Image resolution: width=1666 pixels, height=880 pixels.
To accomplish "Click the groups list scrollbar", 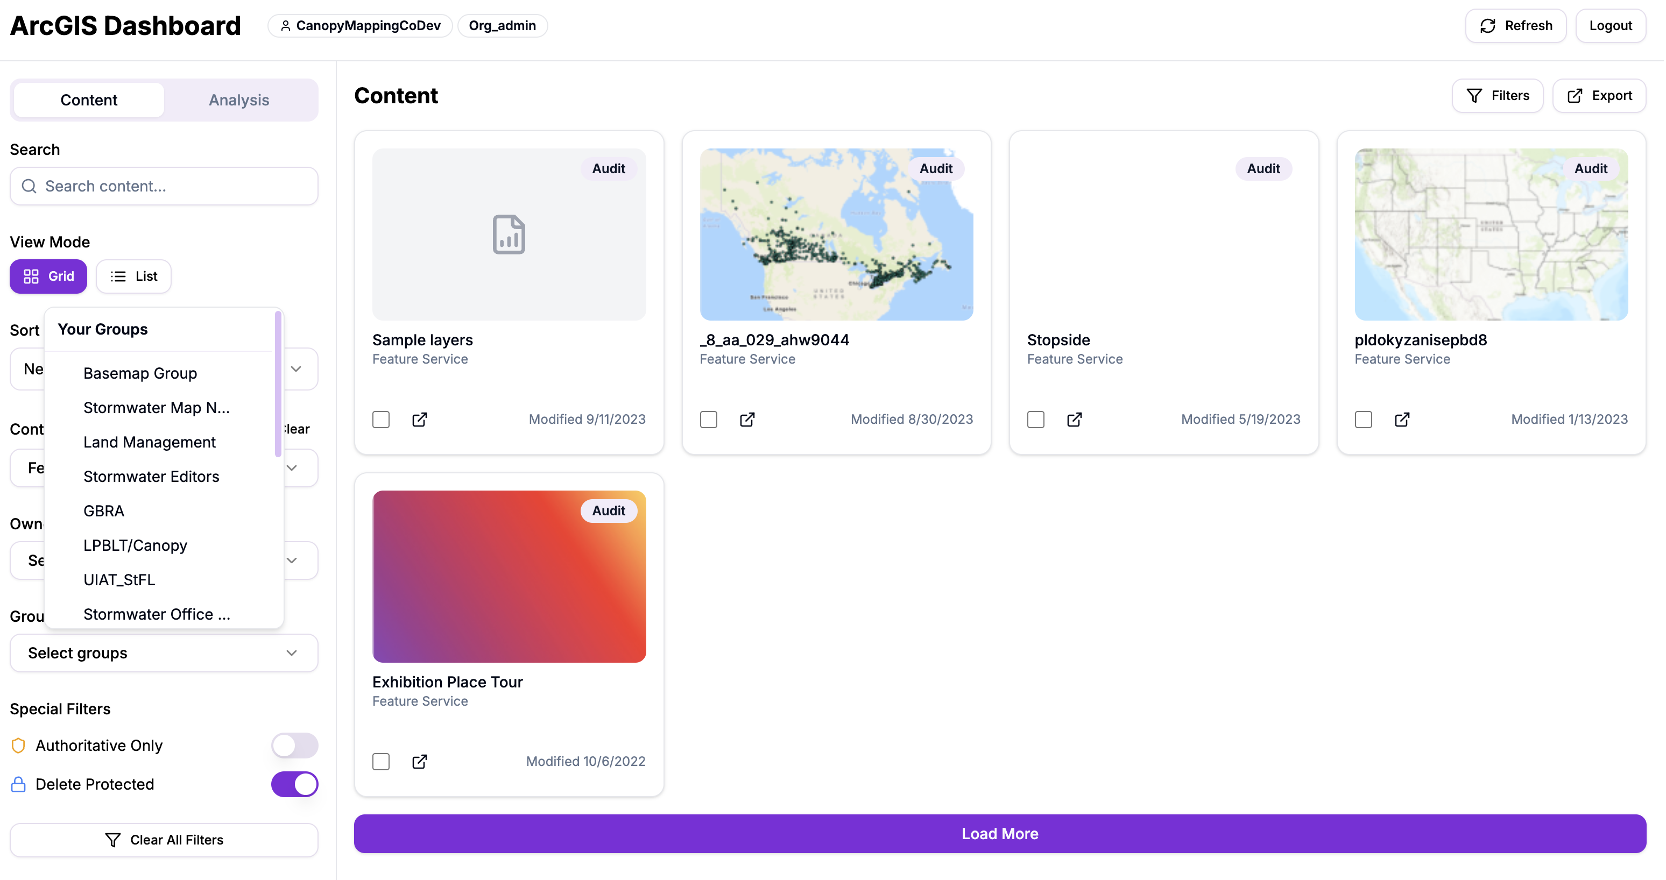I will [x=278, y=384].
